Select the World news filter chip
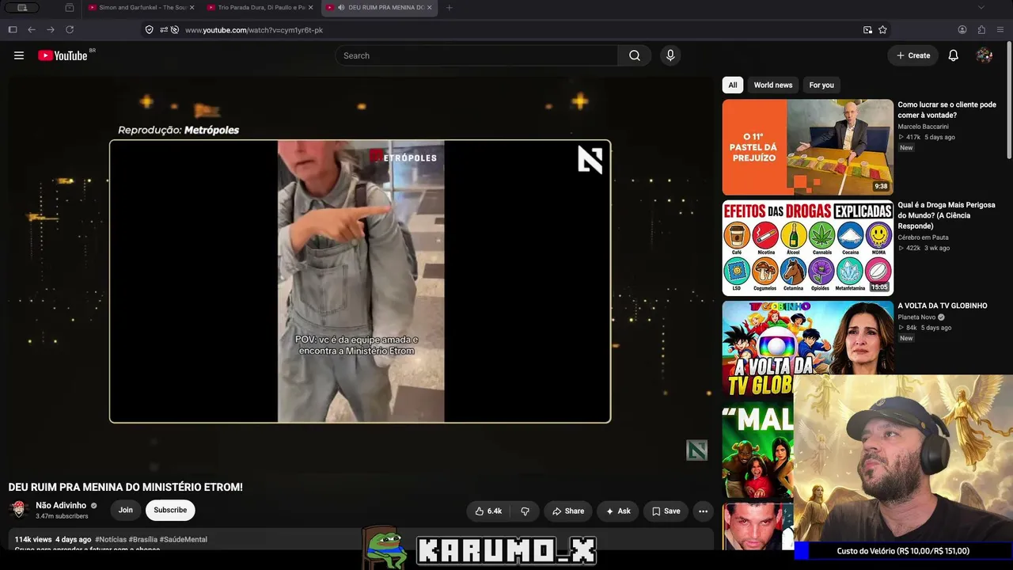1013x570 pixels. (x=773, y=85)
